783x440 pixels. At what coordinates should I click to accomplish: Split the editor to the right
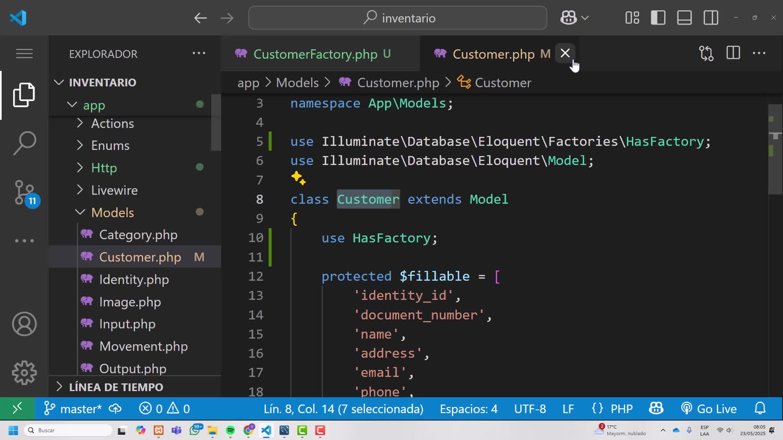[733, 53]
